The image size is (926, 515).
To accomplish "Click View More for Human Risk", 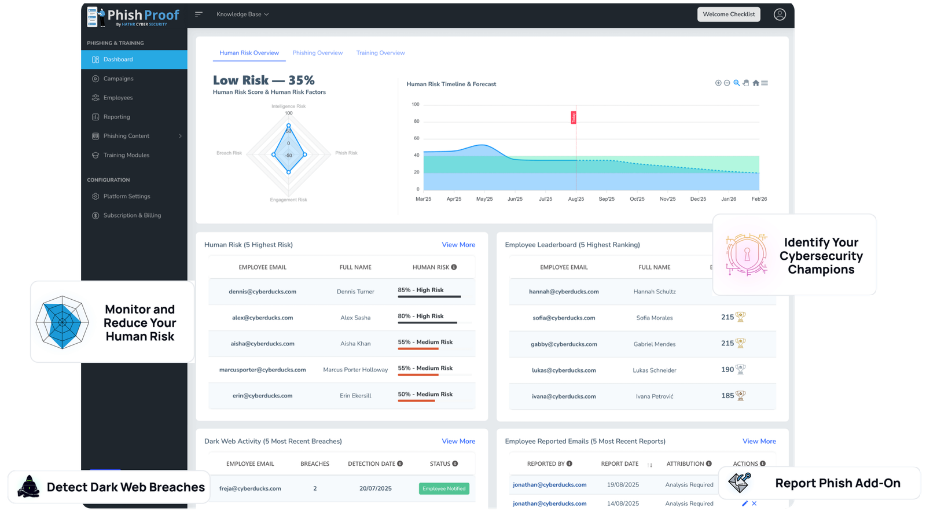I will coord(458,245).
